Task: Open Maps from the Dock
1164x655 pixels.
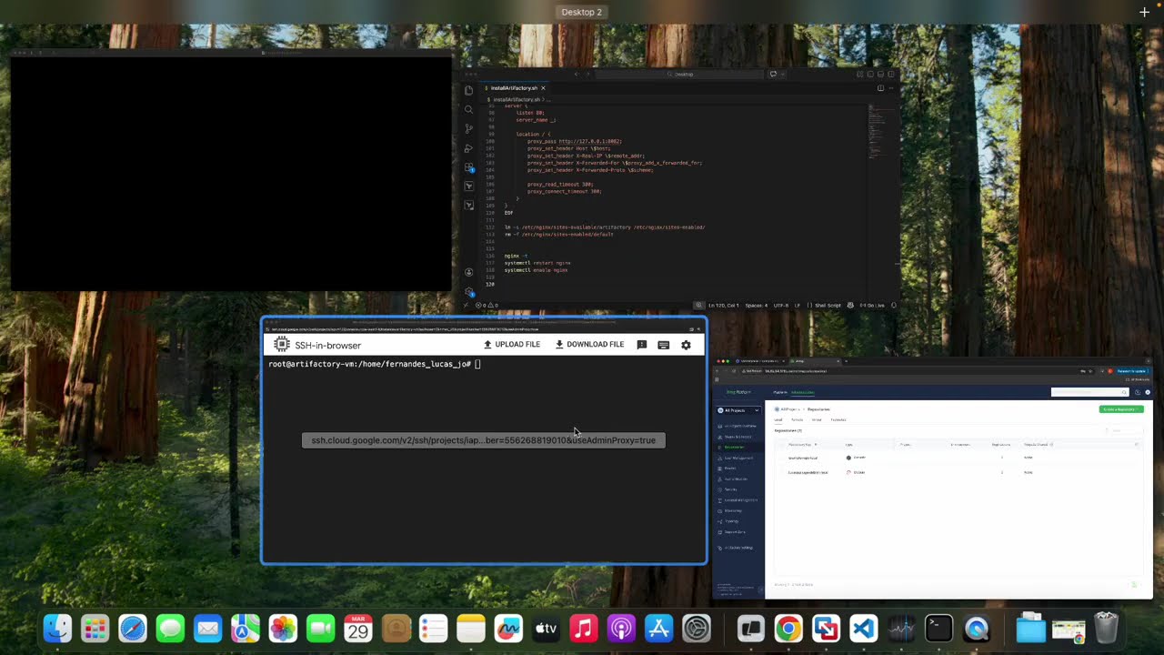Action: (x=246, y=629)
